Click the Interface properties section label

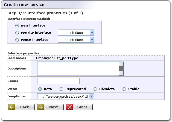tap(24, 53)
